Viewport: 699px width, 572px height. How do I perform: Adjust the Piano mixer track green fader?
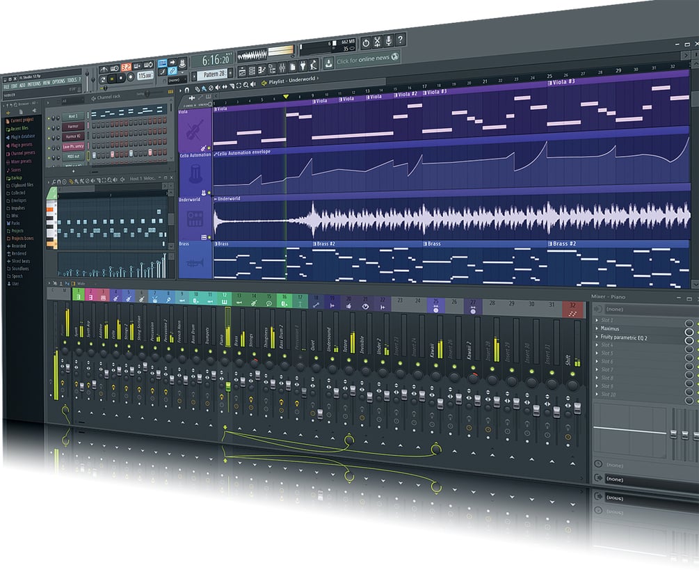tap(228, 387)
